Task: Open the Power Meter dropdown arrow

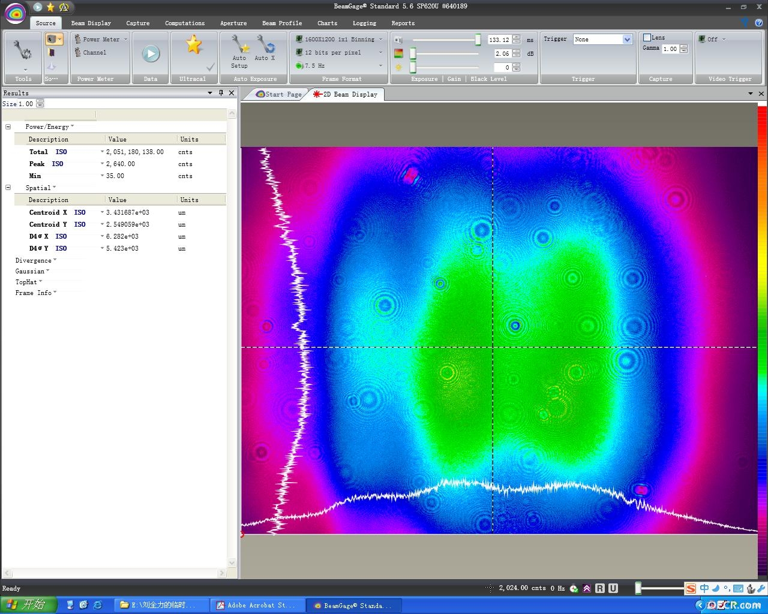Action: click(125, 39)
